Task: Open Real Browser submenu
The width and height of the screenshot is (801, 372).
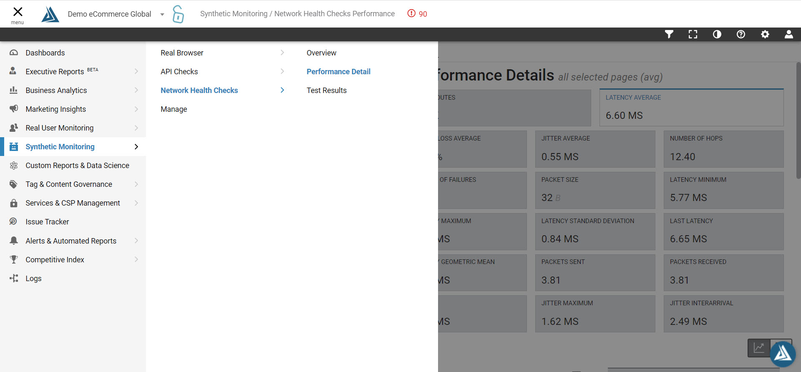Action: pyautogui.click(x=182, y=53)
